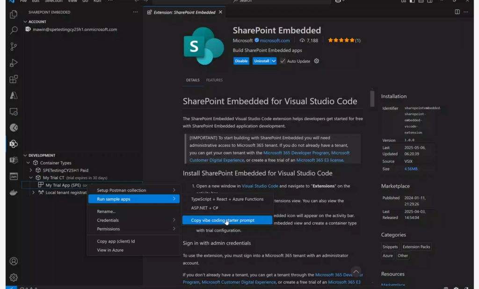Switch to the FEATURES tab
The image size is (479, 289).
214,80
